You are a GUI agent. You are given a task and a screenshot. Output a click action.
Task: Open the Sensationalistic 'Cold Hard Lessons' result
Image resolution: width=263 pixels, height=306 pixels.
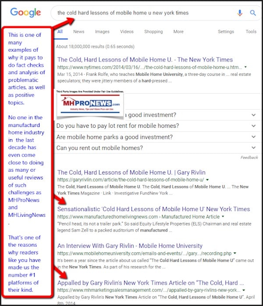(x=153, y=209)
